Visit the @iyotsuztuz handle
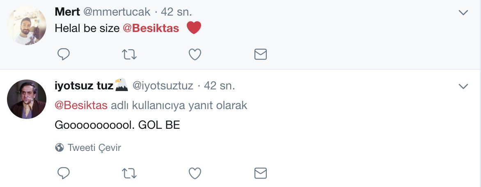 coord(163,86)
